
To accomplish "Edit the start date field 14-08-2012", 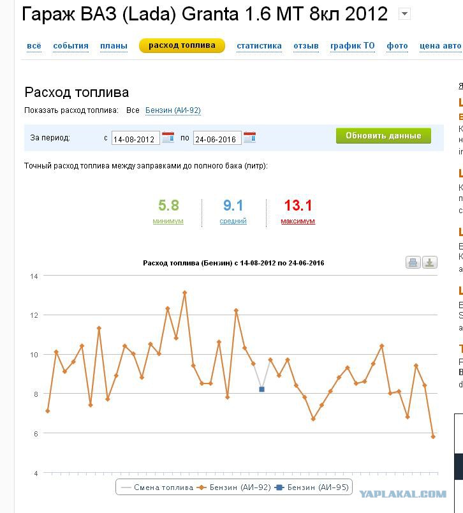I will 136,138.
